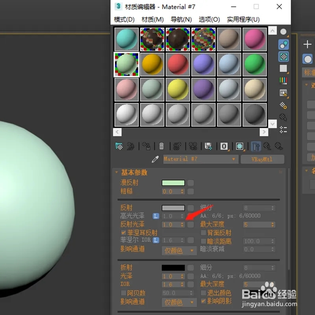Image resolution: width=315 pixels, height=315 pixels.
Task: Click the roughness map button
Action: pos(191,191)
